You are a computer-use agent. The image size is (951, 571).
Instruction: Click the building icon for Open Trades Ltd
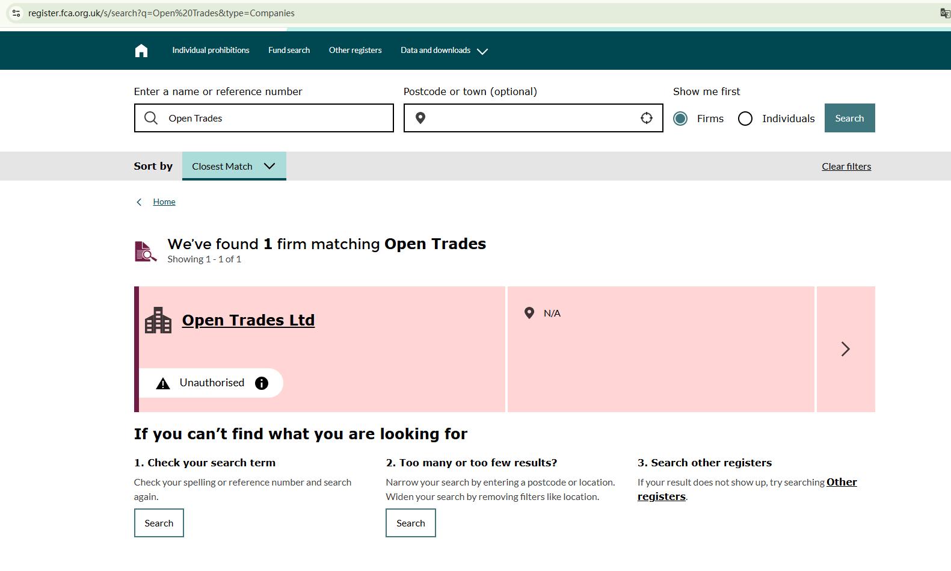(158, 320)
